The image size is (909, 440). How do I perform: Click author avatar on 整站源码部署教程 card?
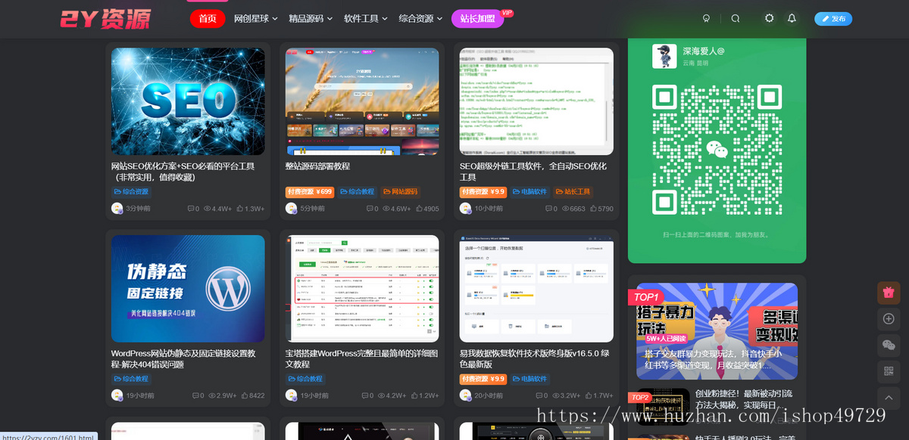(292, 208)
